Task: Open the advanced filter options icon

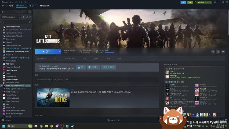Action: pos(30,22)
